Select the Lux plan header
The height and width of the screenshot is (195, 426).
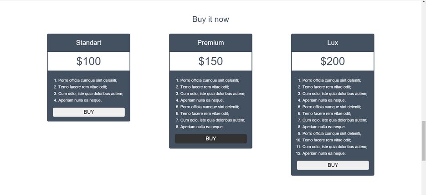[333, 43]
